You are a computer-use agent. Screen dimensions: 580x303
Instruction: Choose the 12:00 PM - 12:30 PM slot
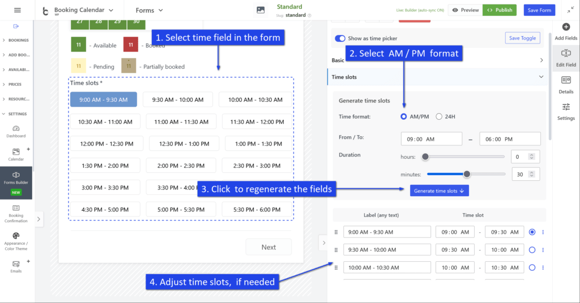(106, 144)
